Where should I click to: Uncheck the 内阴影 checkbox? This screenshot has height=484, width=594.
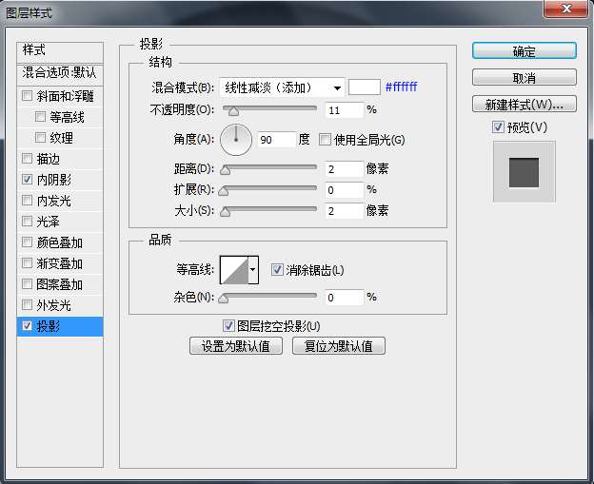click(27, 179)
